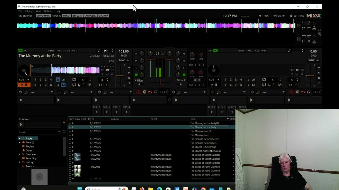The image size is (339, 190).
Task: Toggle the SAMPLERS section
Action: [x=90, y=16]
